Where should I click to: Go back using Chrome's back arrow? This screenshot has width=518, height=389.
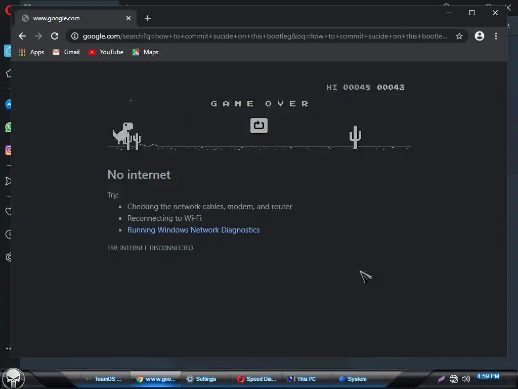(x=22, y=36)
